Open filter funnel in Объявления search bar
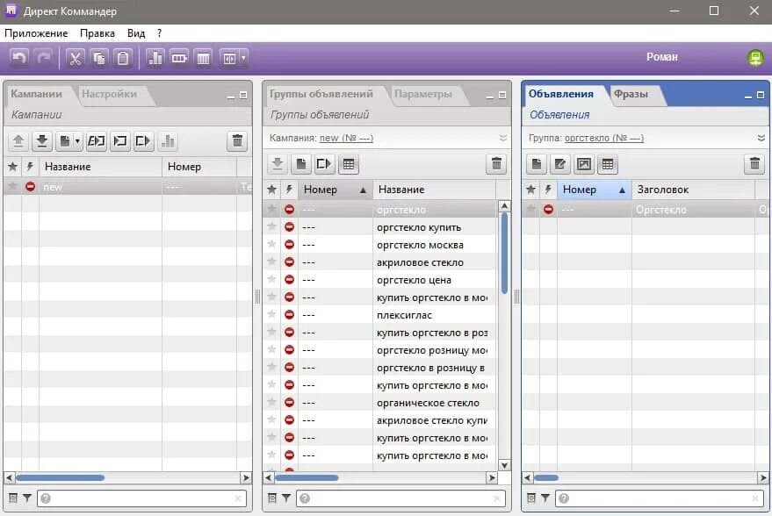This screenshot has width=772, height=516. 545,498
